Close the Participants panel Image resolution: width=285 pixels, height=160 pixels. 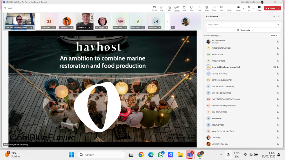pos(279,16)
